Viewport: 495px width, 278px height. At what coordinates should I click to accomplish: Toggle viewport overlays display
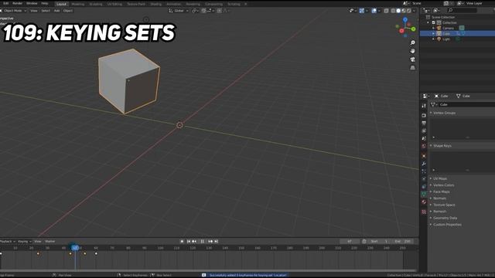click(374, 11)
